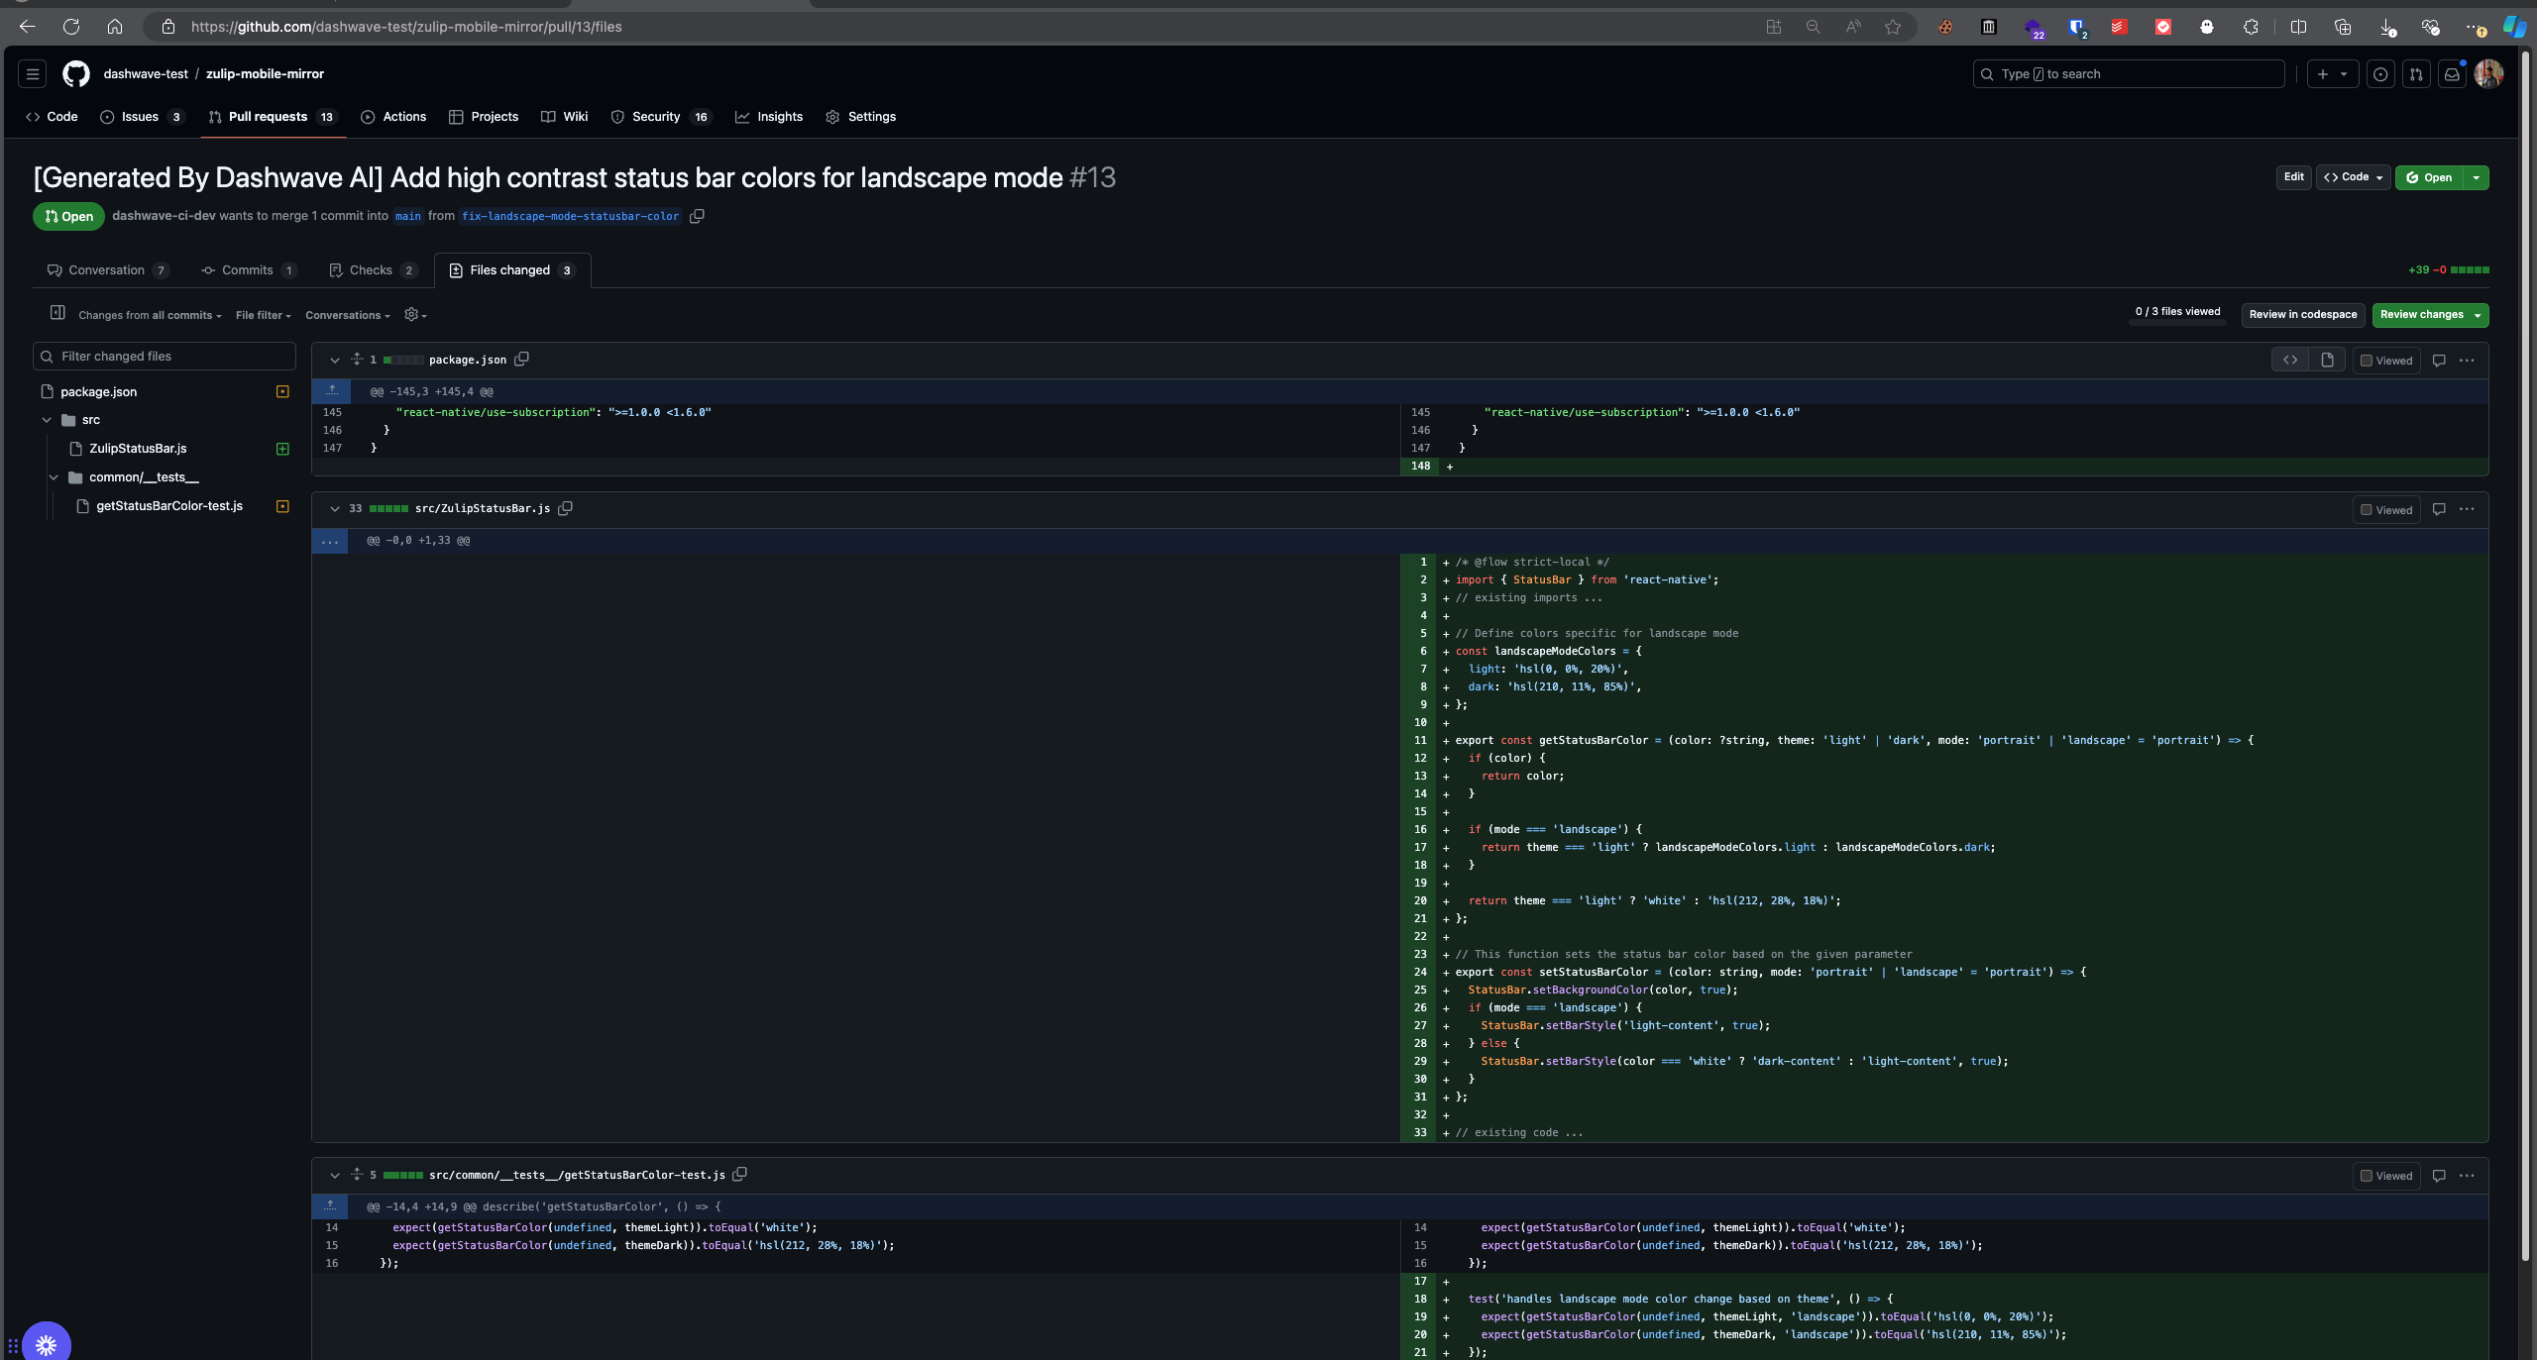Image resolution: width=2537 pixels, height=1360 pixels.
Task: Open the browser extensions puzzle icon
Action: click(x=2251, y=27)
